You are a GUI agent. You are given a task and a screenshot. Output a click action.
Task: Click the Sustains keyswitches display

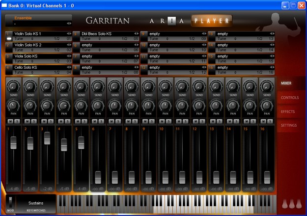pos(36,203)
